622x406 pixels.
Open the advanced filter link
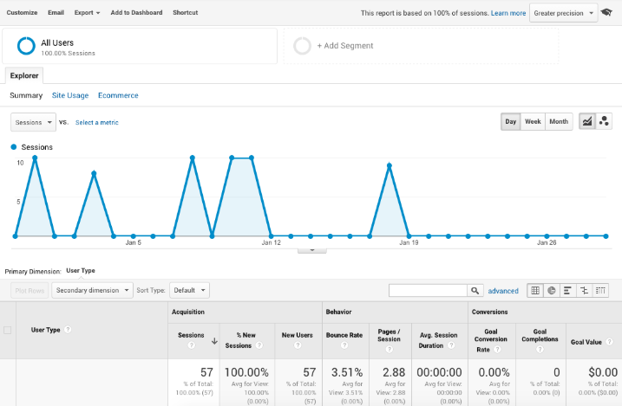[503, 291]
